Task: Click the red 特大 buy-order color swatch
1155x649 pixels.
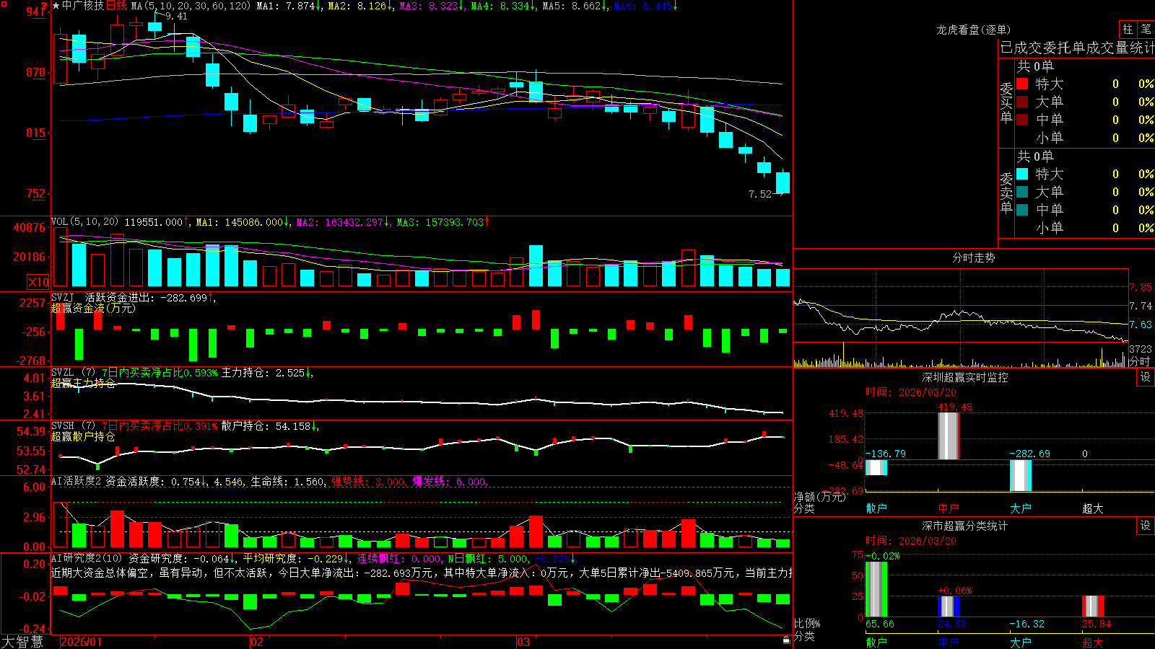Action: click(x=1022, y=84)
